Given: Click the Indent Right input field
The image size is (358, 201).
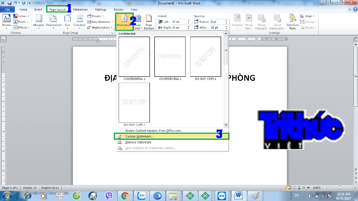Looking at the screenshot, I should point(180,27).
